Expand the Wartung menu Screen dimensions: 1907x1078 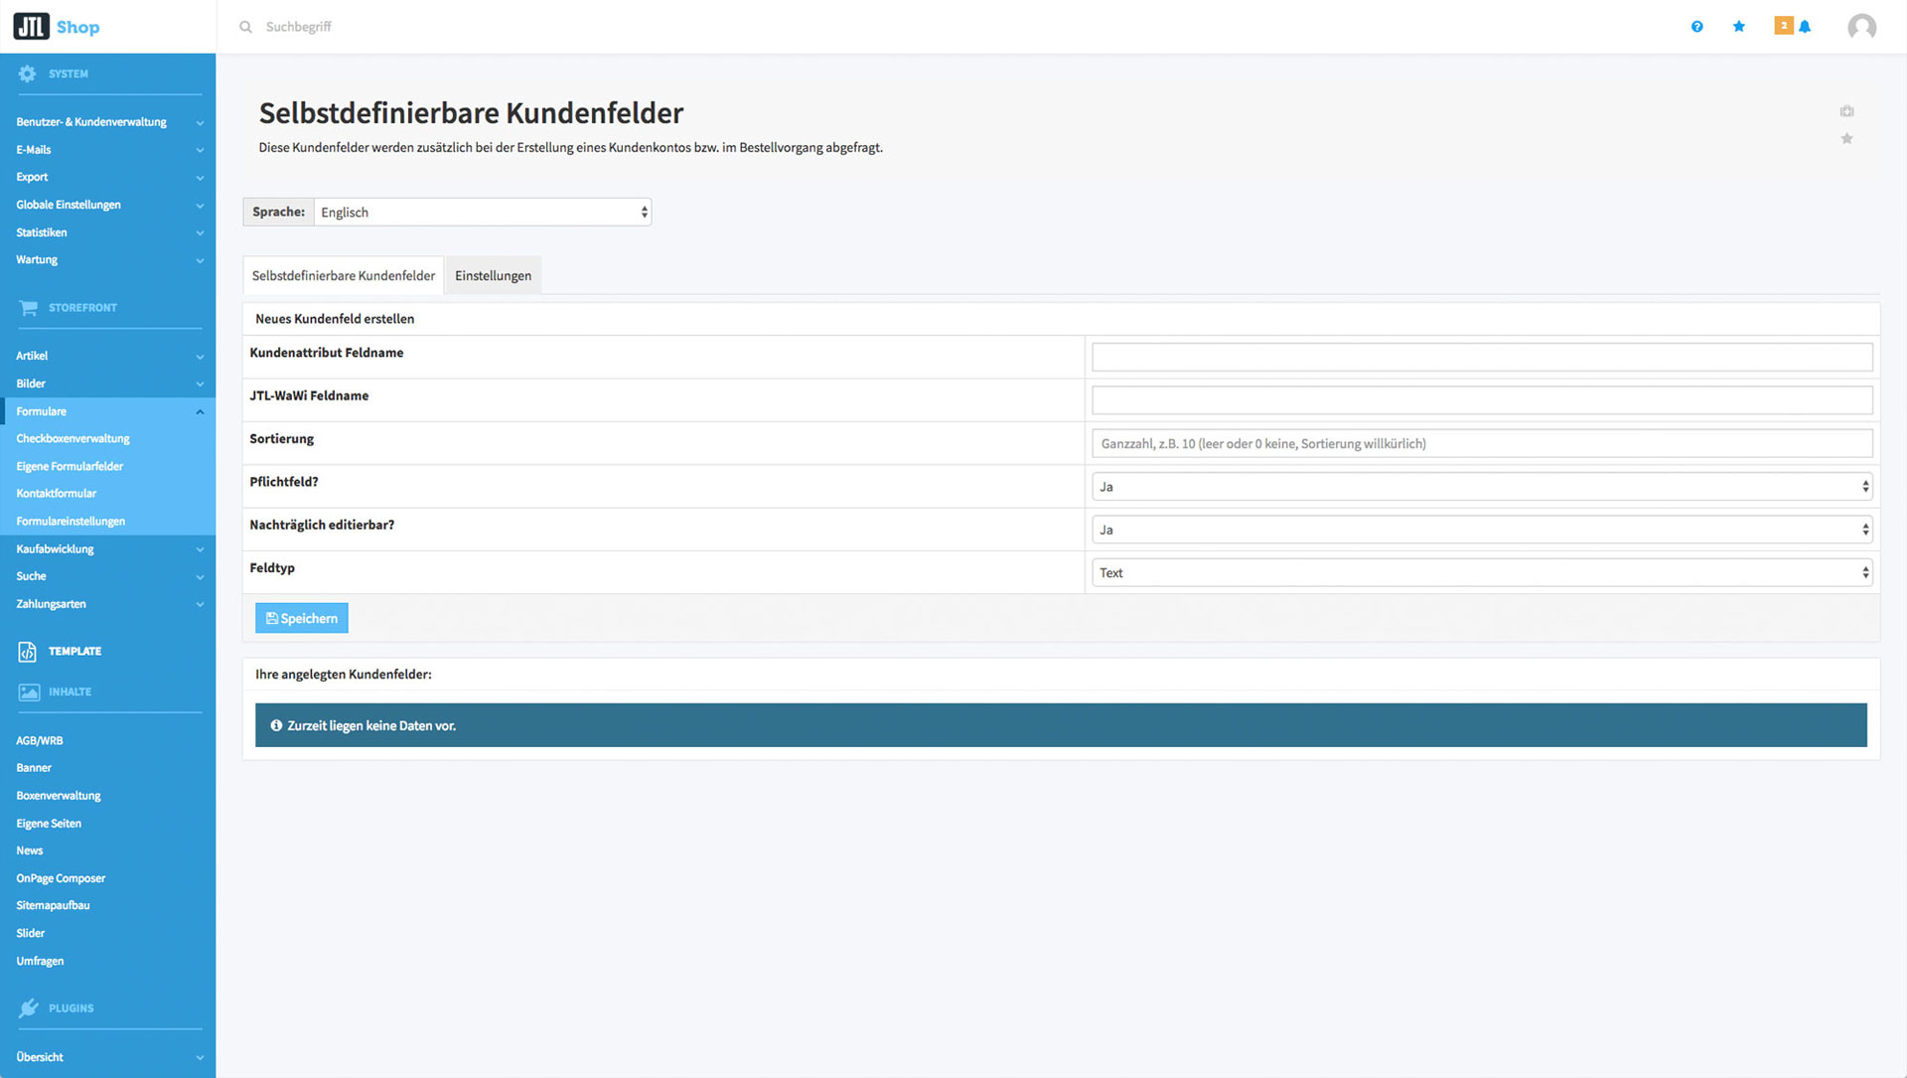click(x=107, y=260)
